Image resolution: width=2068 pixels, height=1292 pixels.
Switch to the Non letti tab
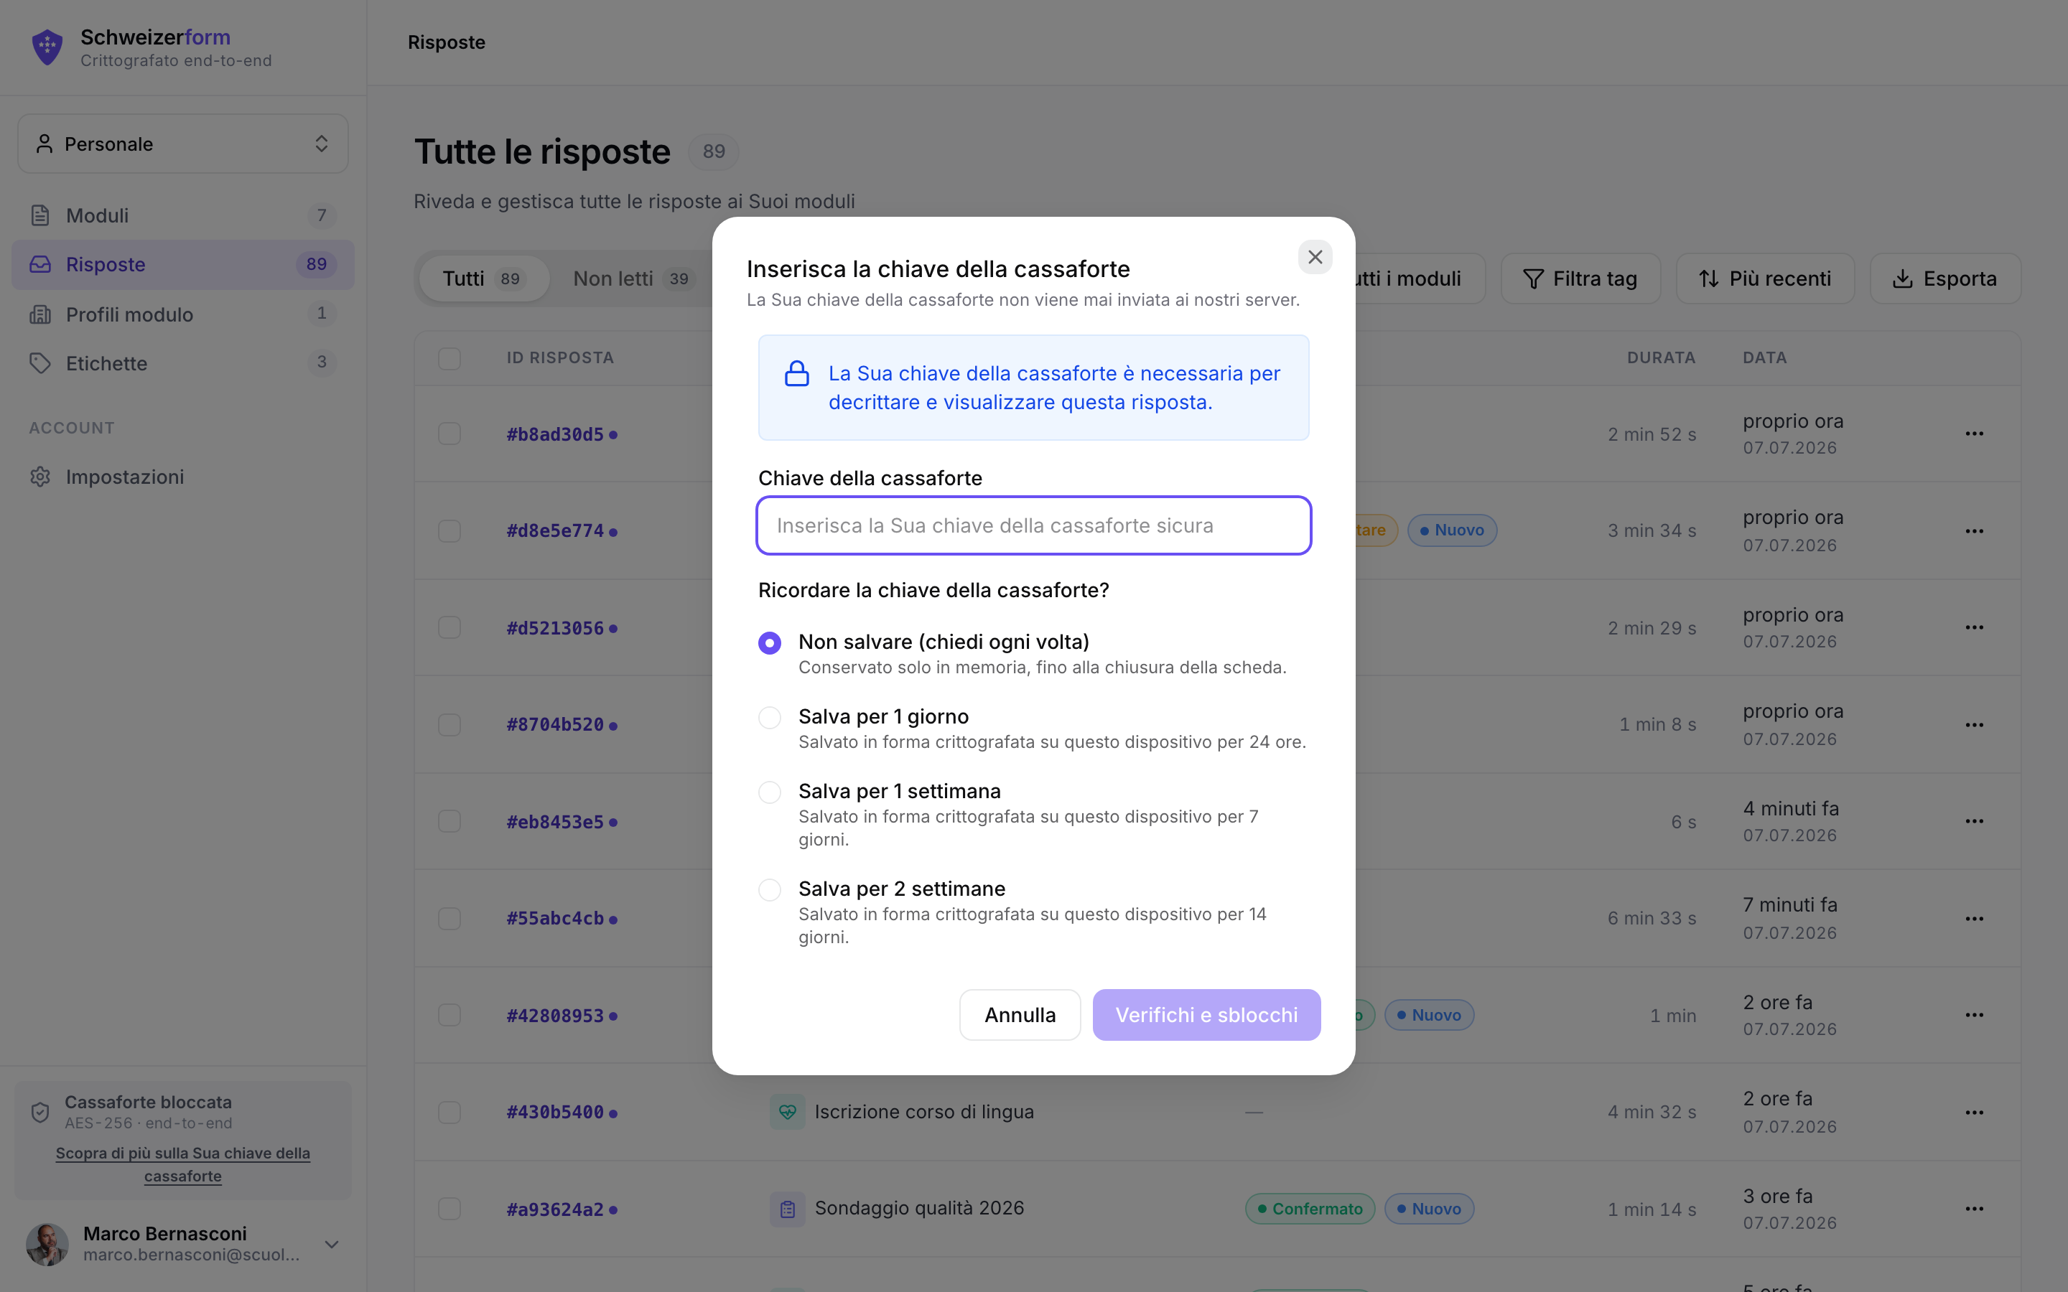(x=634, y=278)
